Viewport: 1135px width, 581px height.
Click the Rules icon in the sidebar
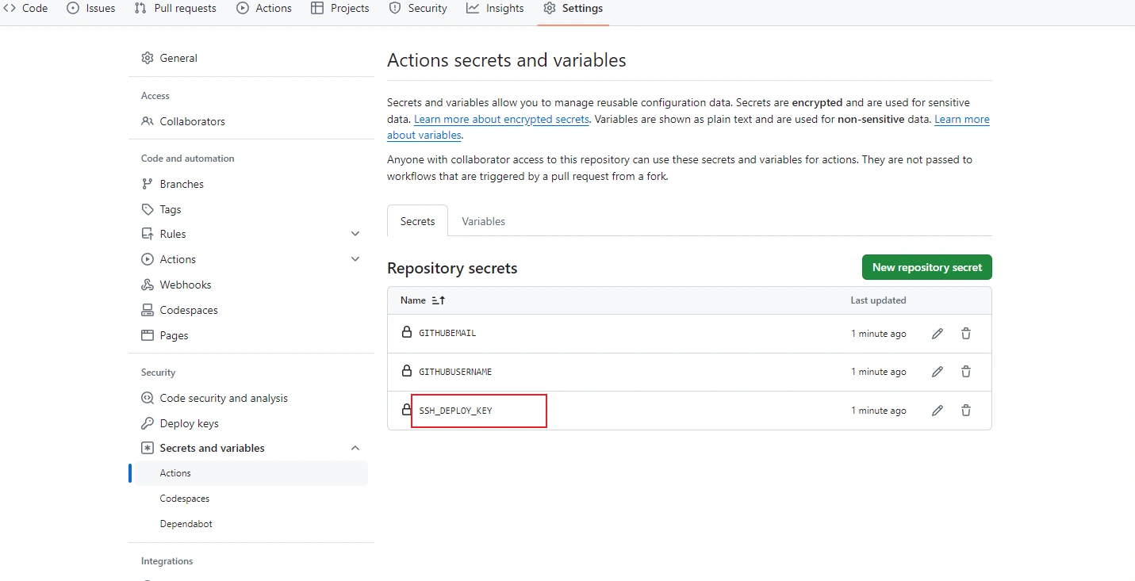148,234
